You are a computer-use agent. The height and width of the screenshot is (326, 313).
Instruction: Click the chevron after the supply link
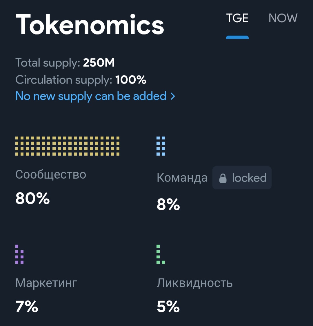[173, 96]
